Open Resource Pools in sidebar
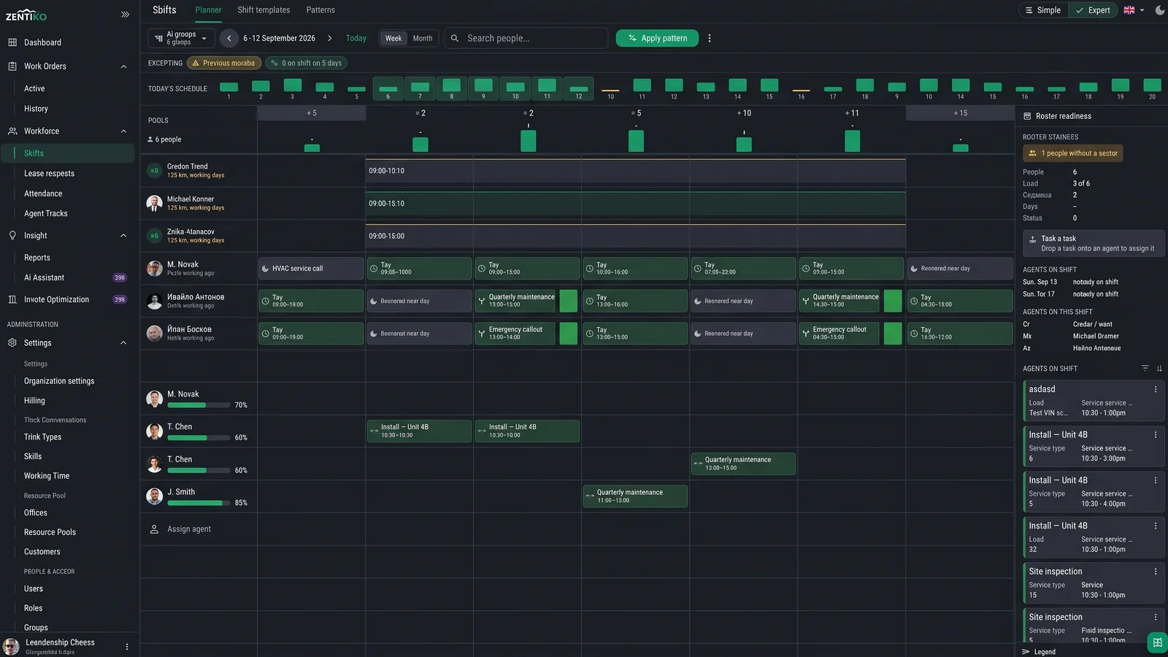Image resolution: width=1168 pixels, height=657 pixels. [x=50, y=532]
